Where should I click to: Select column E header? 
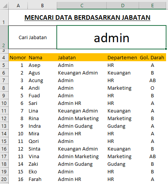point(152,6)
